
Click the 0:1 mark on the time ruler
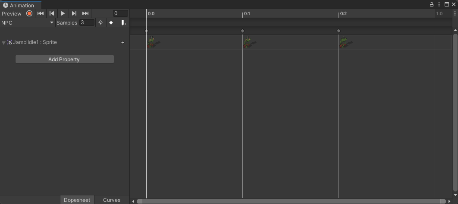[x=247, y=13]
